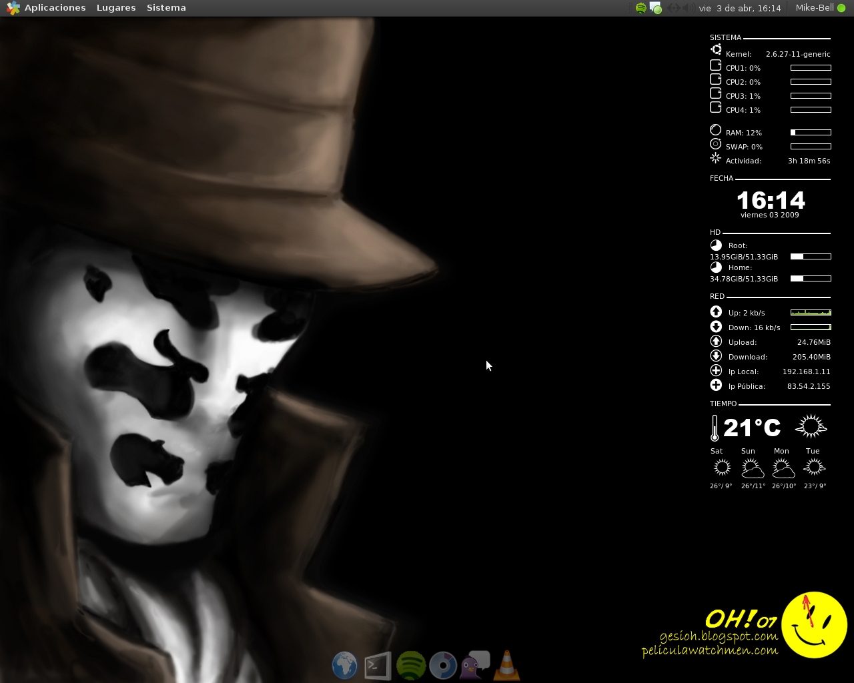Click the Mon forecast partly cloudy icon
This screenshot has height=683, width=854.
783,468
